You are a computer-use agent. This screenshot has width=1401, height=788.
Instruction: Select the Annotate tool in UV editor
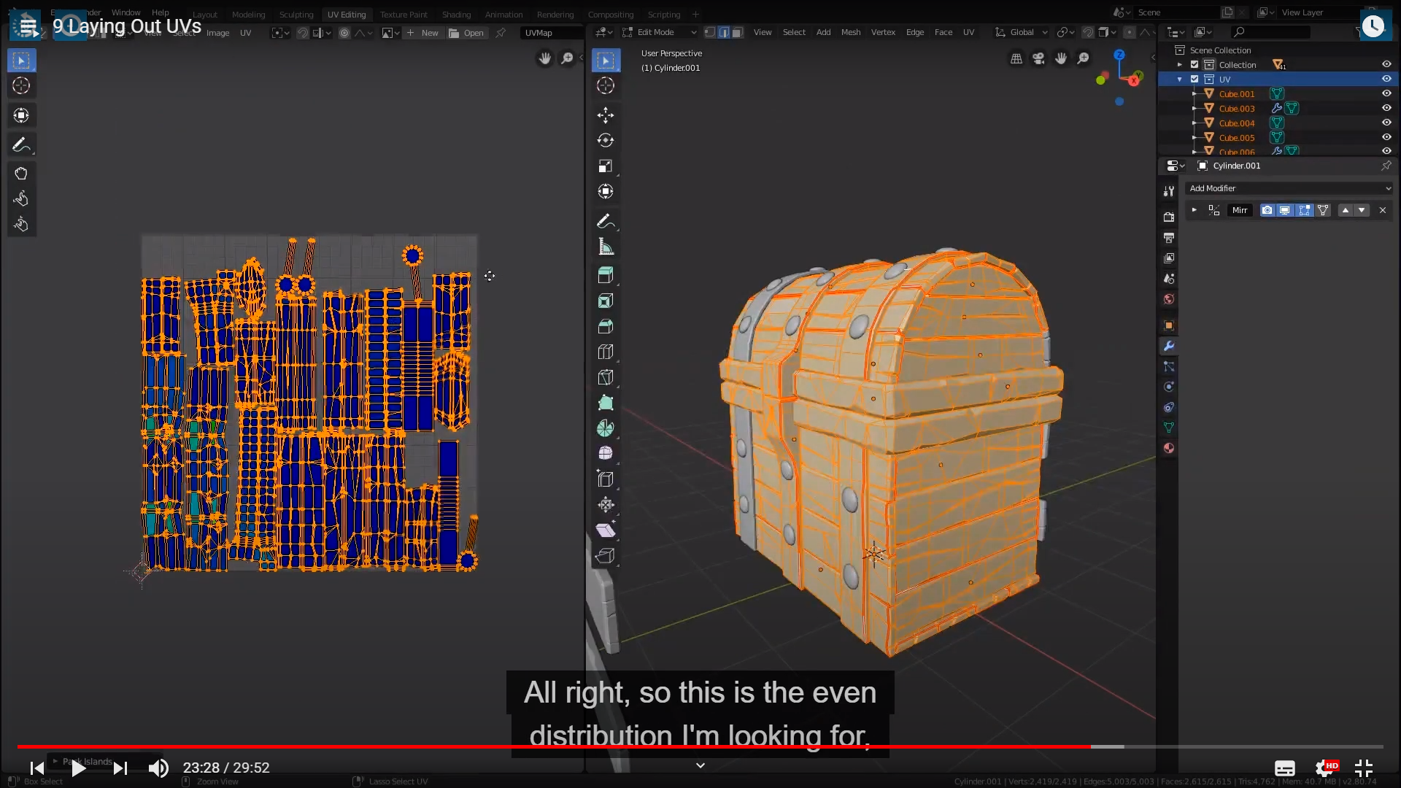coord(20,144)
